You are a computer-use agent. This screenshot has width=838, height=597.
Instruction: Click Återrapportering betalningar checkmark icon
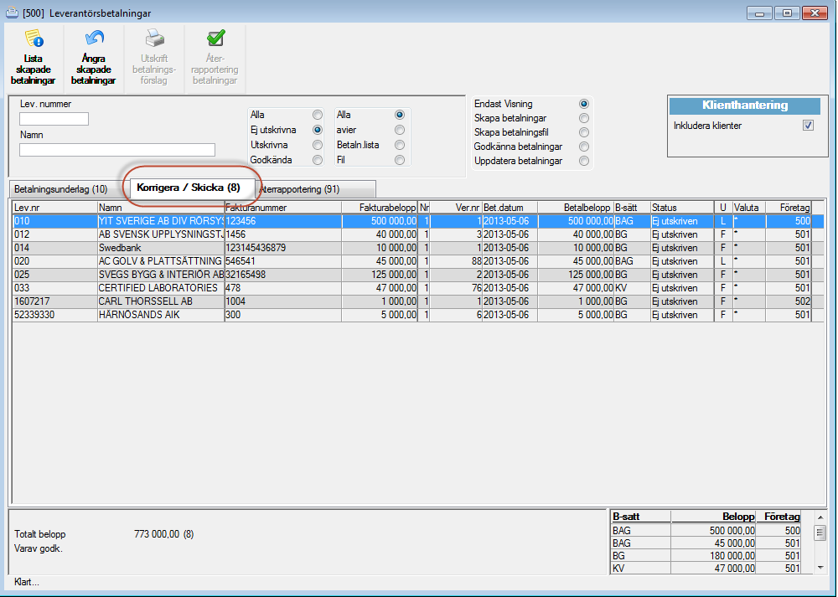[x=215, y=39]
